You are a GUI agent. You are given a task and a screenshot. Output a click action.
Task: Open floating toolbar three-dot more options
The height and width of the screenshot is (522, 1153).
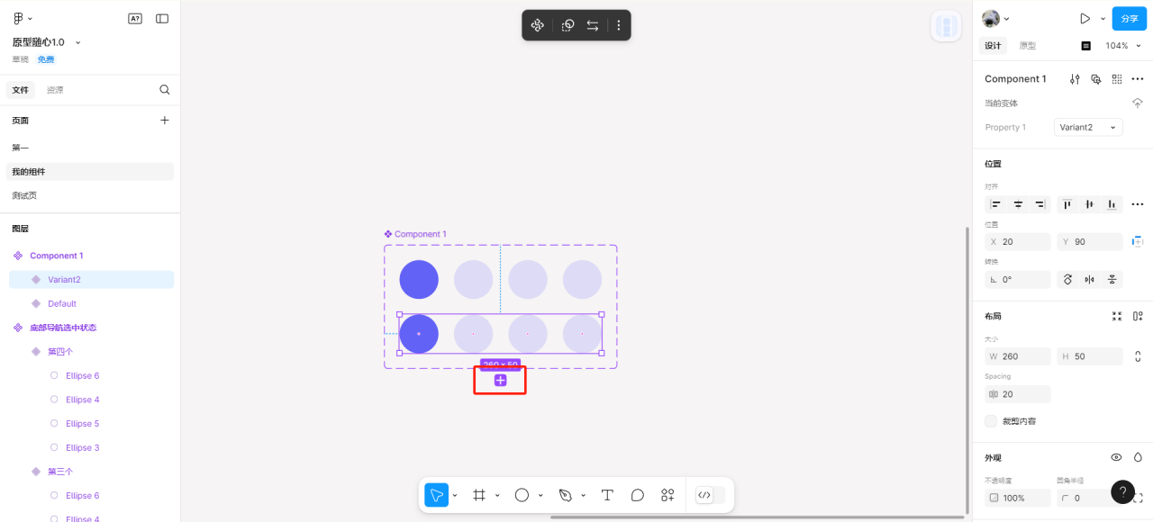point(619,25)
